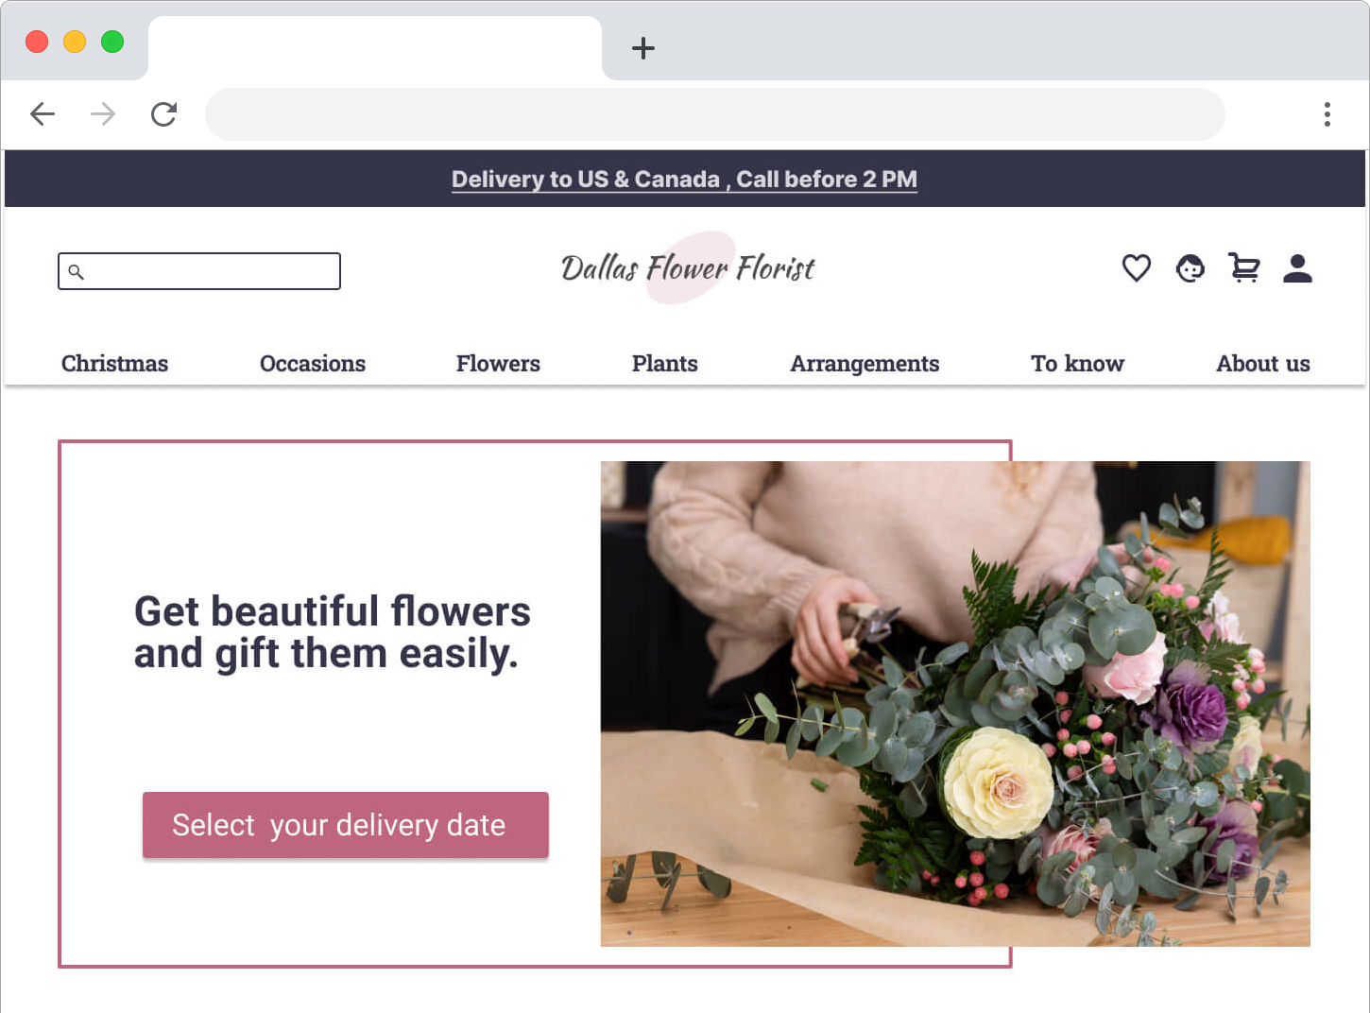Open a new browser tab

[x=643, y=48]
